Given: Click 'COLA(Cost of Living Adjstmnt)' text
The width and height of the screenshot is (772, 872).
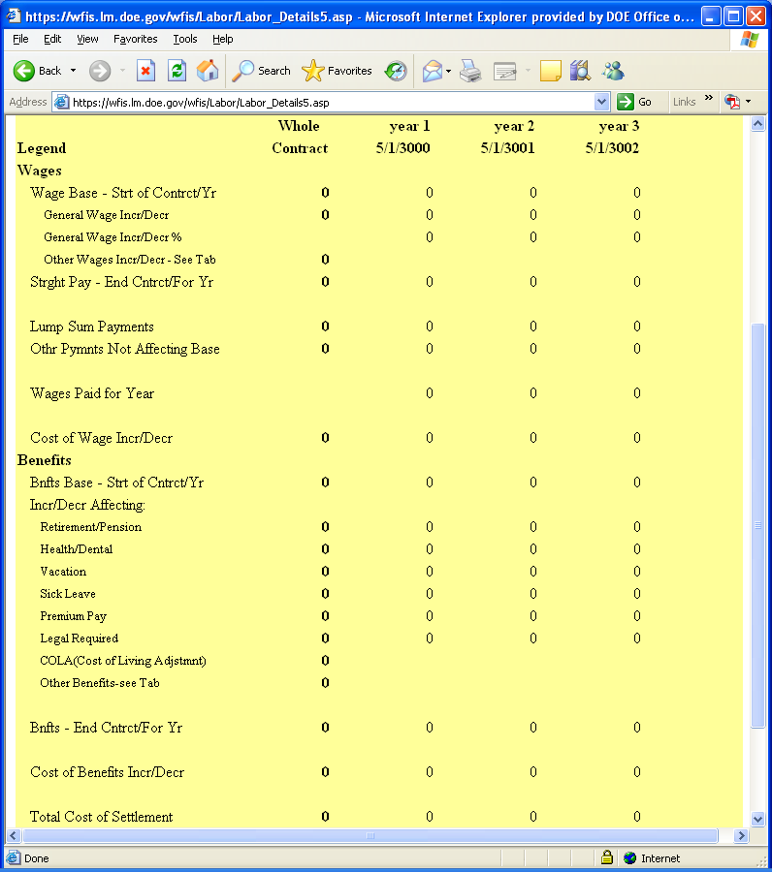Looking at the screenshot, I should pyautogui.click(x=123, y=661).
